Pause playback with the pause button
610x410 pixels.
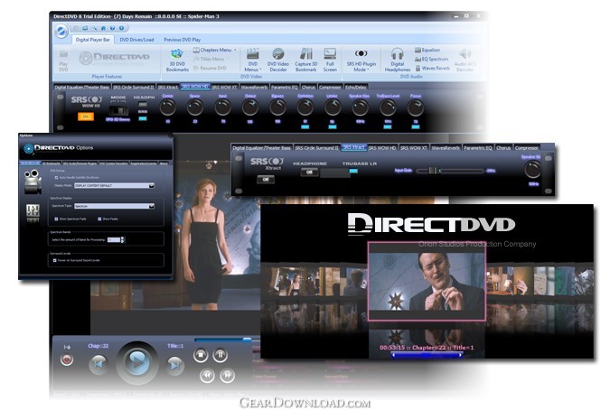pos(221,355)
